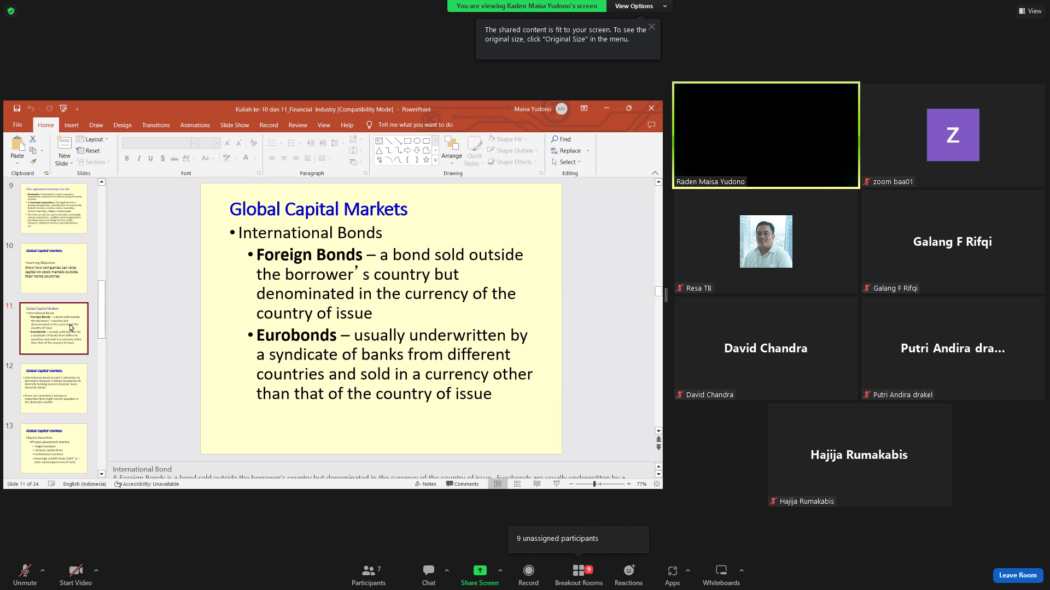The image size is (1050, 590).
Task: Toggle Italic formatting button
Action: (x=139, y=158)
